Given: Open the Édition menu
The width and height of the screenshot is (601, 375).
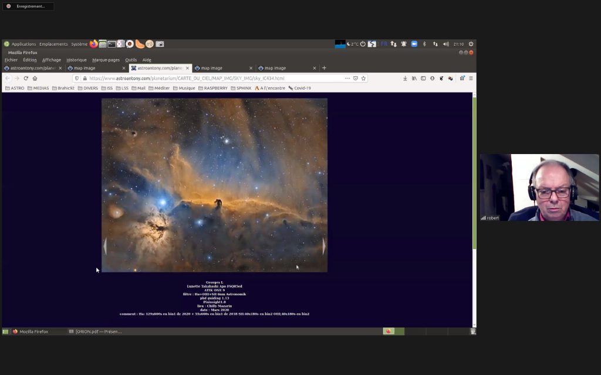Looking at the screenshot, I should tap(30, 60).
